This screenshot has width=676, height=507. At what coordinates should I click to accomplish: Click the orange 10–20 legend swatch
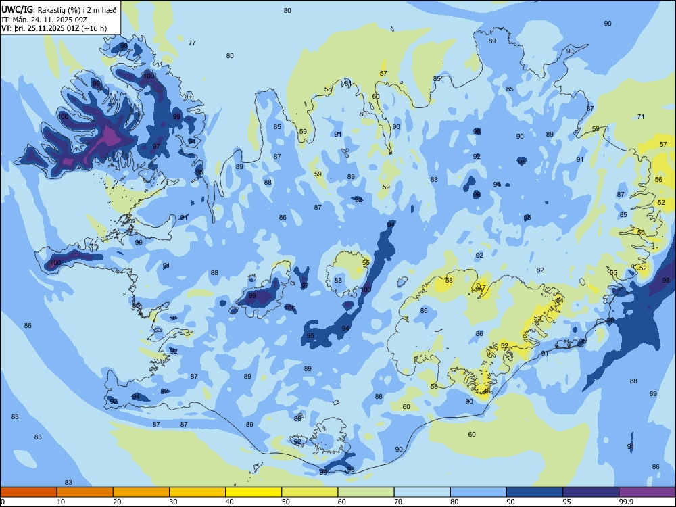85,492
